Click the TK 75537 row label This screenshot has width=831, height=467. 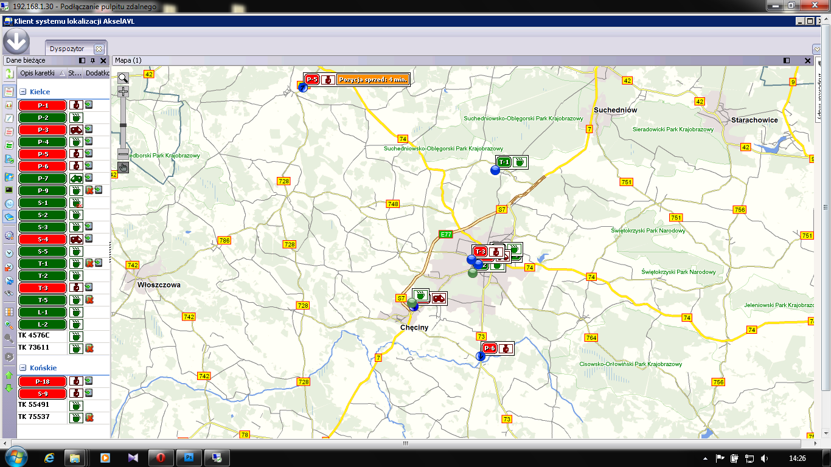point(33,417)
